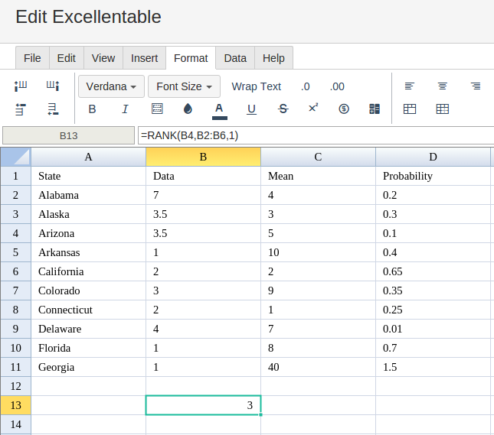Click the insert column left icon
The image size is (494, 435).
coord(21,86)
